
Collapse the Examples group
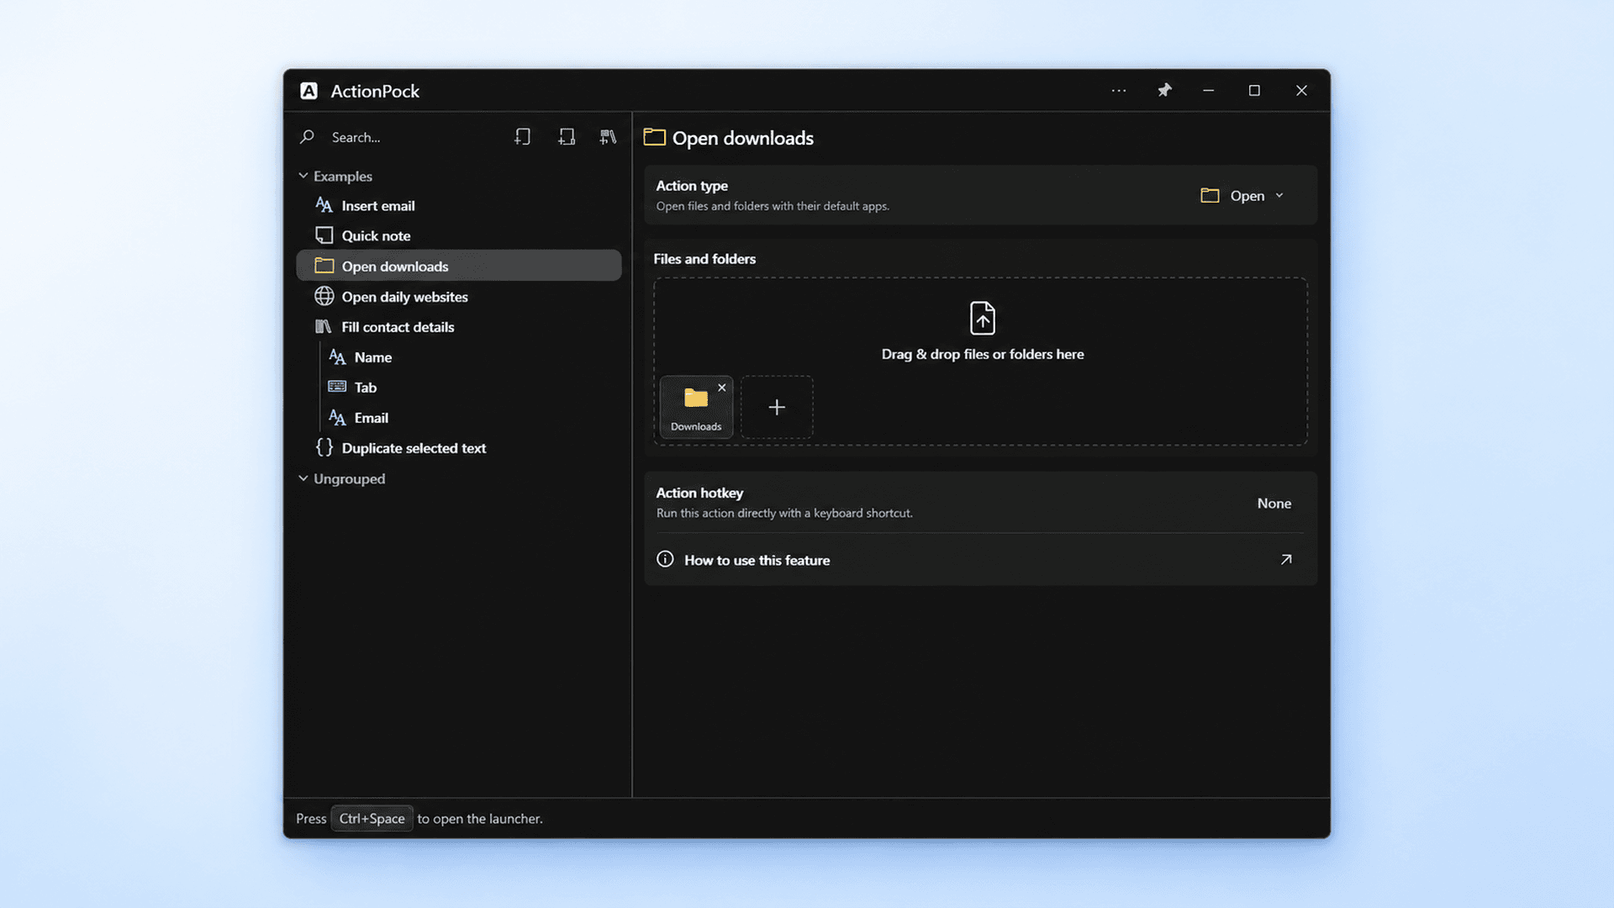[x=303, y=176]
